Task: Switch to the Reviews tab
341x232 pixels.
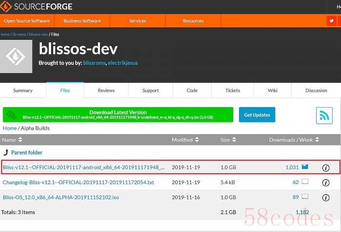Action: 106,90
